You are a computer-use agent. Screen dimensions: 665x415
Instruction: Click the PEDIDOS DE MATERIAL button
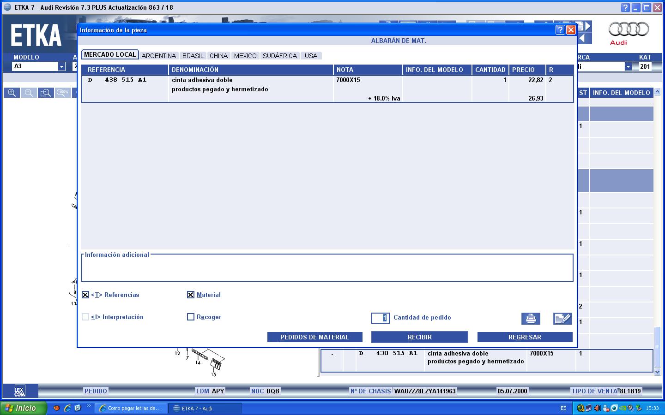(314, 337)
